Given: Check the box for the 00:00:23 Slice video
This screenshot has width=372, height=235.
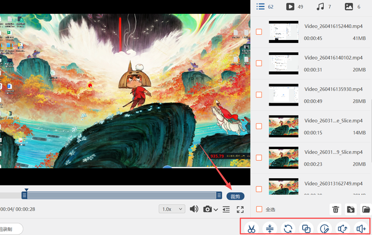Looking at the screenshot, I should pos(259,157).
